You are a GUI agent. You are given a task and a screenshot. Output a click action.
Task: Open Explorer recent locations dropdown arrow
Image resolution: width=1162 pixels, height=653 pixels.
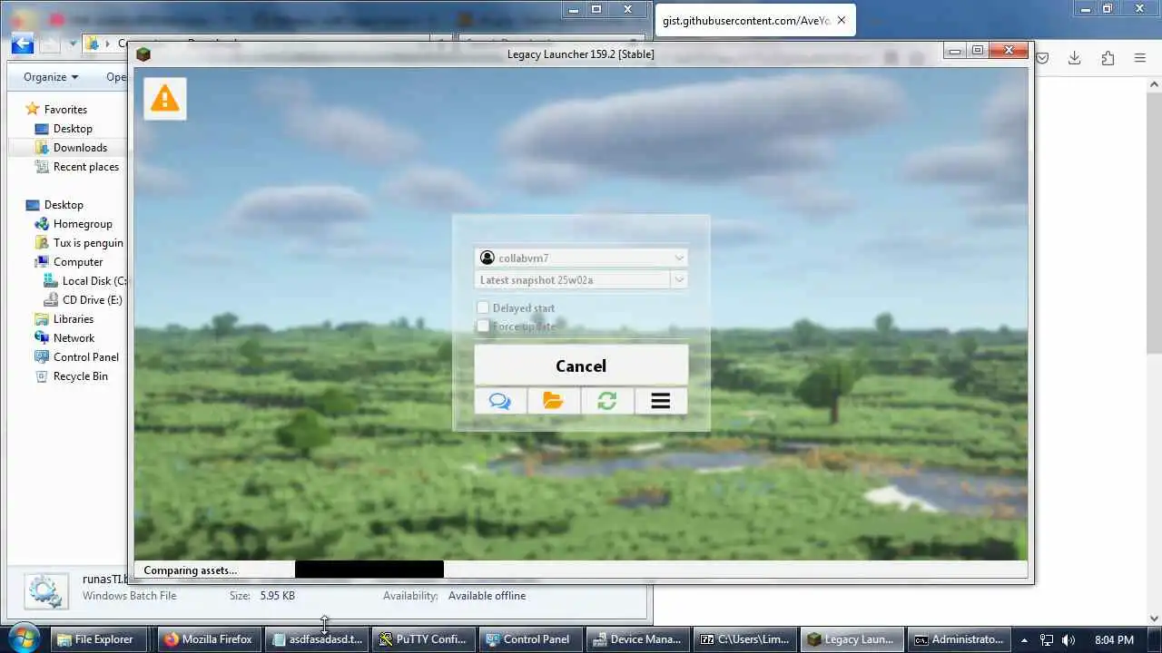(x=73, y=44)
